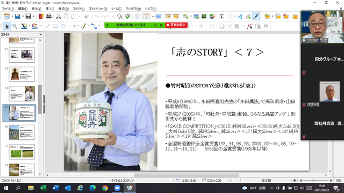The image size is (344, 193).
Task: Click the Open file folder icon
Action: click(x=17, y=17)
